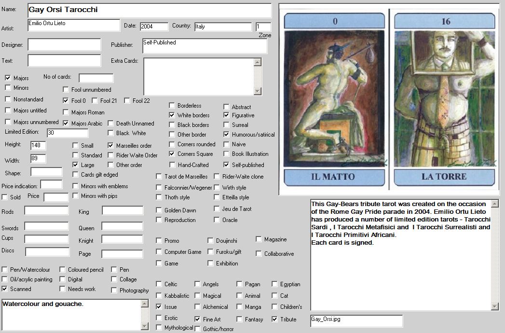Click the Name field with Gay Orsi Tarocchi
505x333 pixels.
(x=150, y=10)
